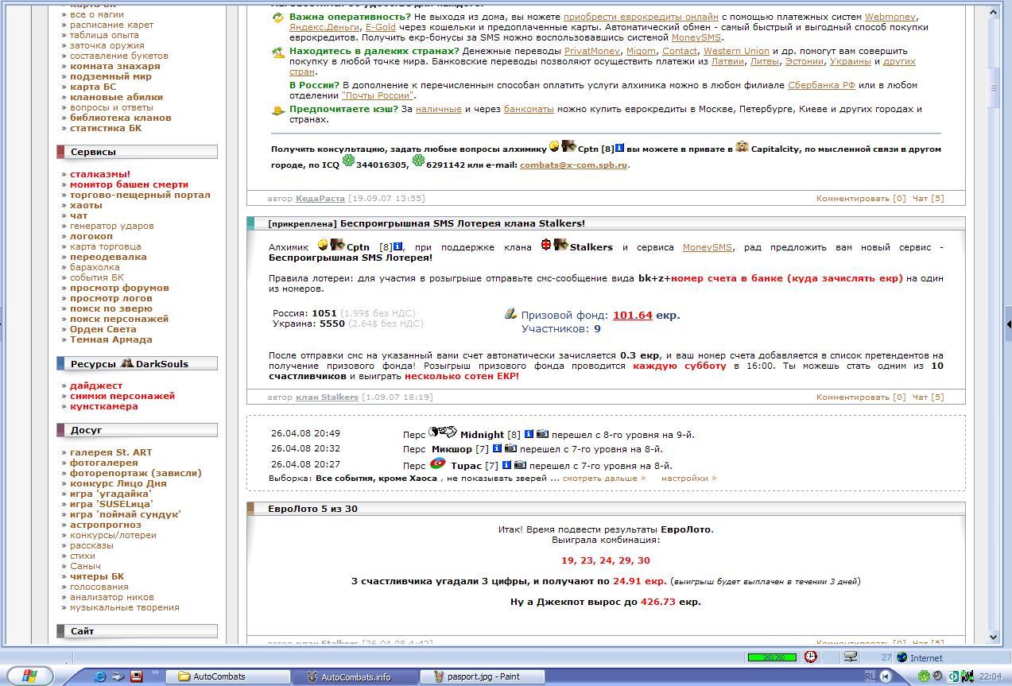
Task: Click 'Все события, кроме Хаоса' filter text
Action: (x=376, y=479)
